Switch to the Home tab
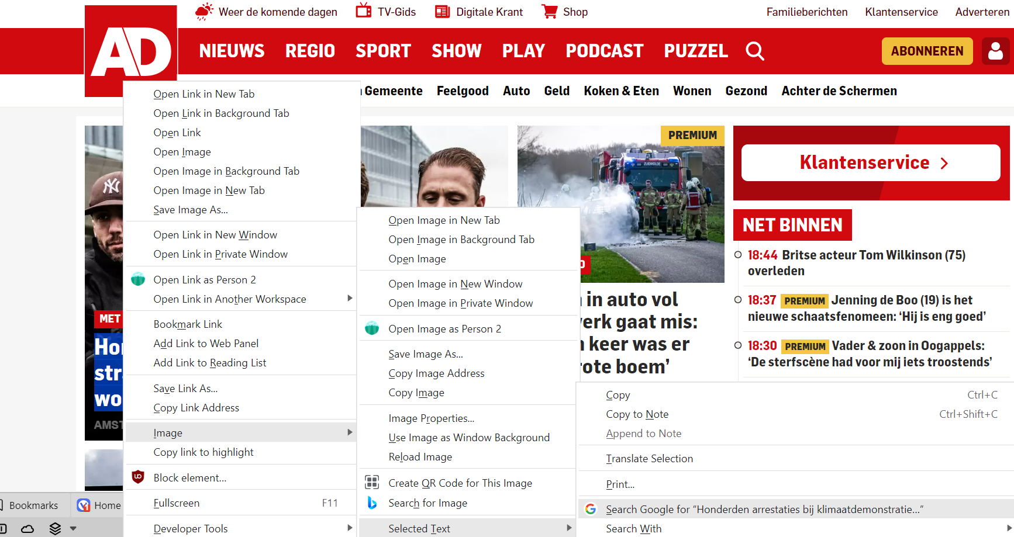The height and width of the screenshot is (537, 1014). click(x=99, y=505)
